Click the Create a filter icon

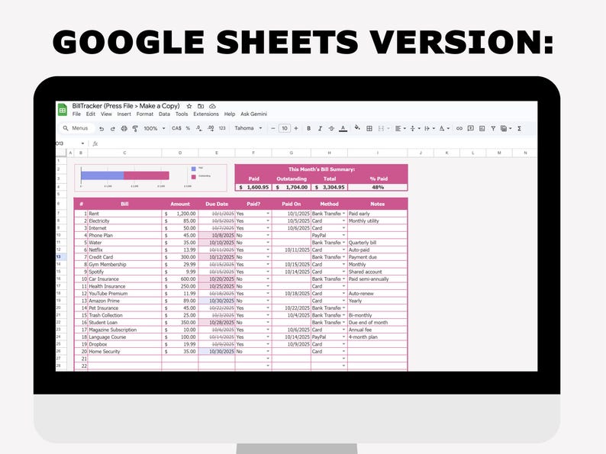(x=493, y=128)
